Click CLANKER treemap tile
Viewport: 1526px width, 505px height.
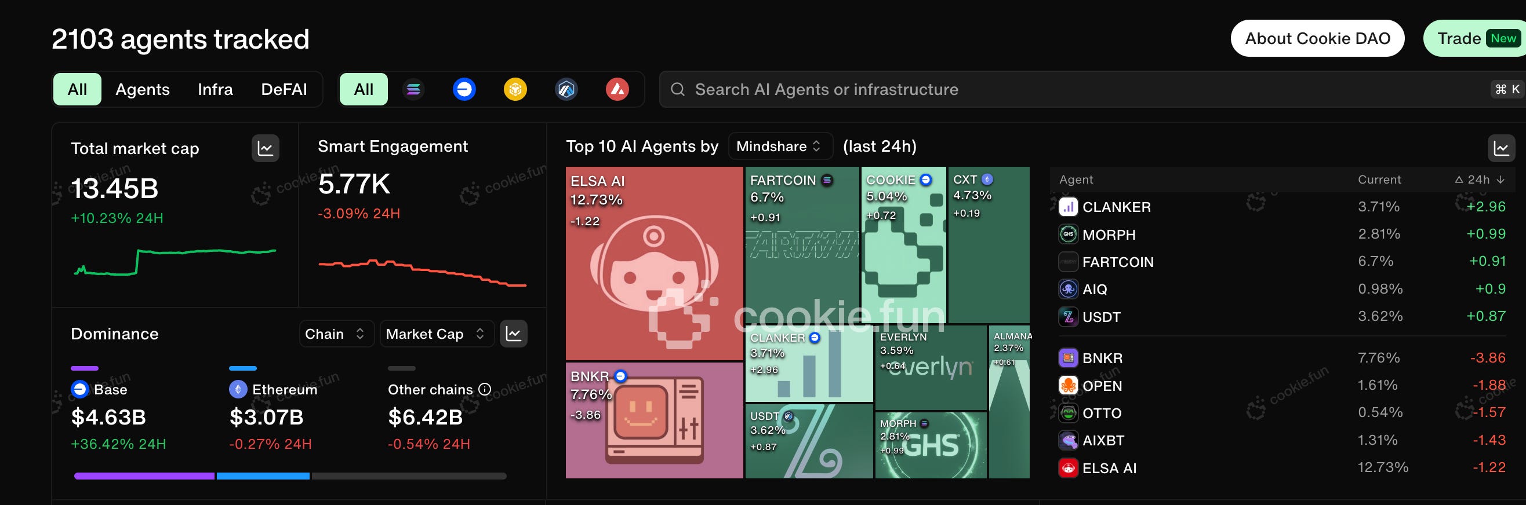click(x=809, y=364)
